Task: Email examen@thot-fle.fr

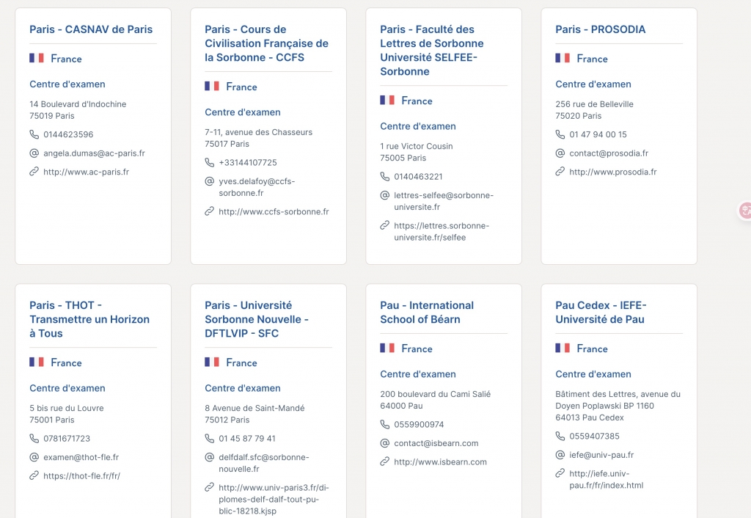Action: 81,457
